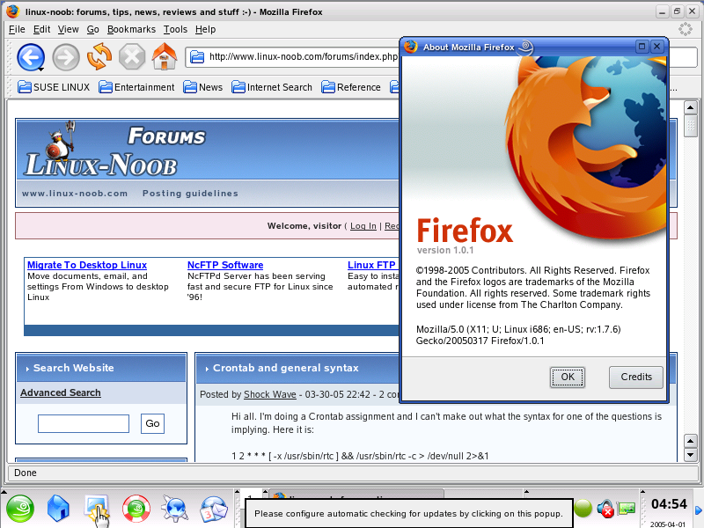Click the desktop display icon in panel
Image resolution: width=704 pixels, height=528 pixels.
(97, 509)
